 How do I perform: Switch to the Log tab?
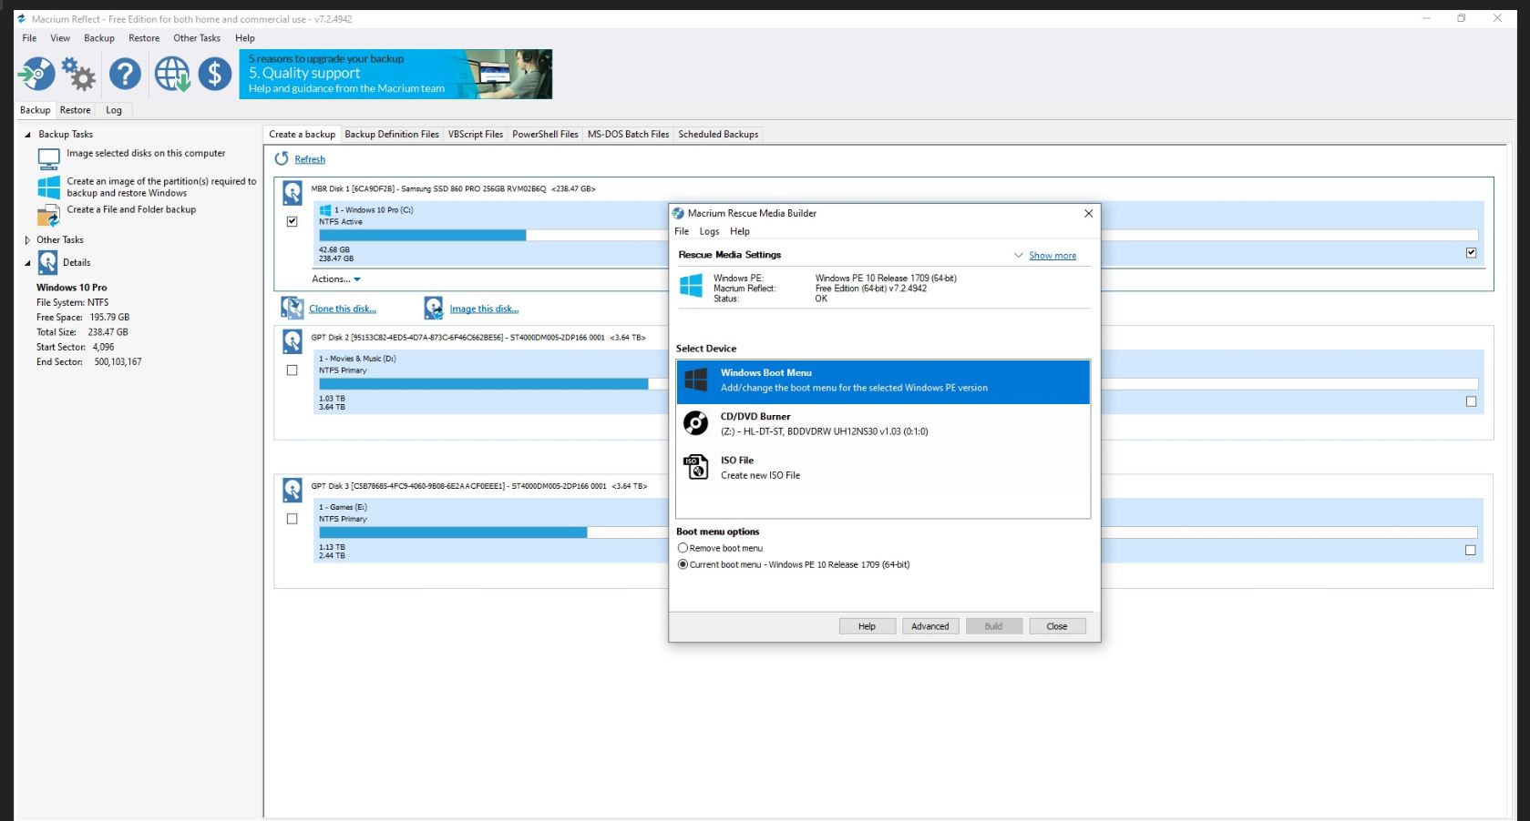pyautogui.click(x=114, y=110)
